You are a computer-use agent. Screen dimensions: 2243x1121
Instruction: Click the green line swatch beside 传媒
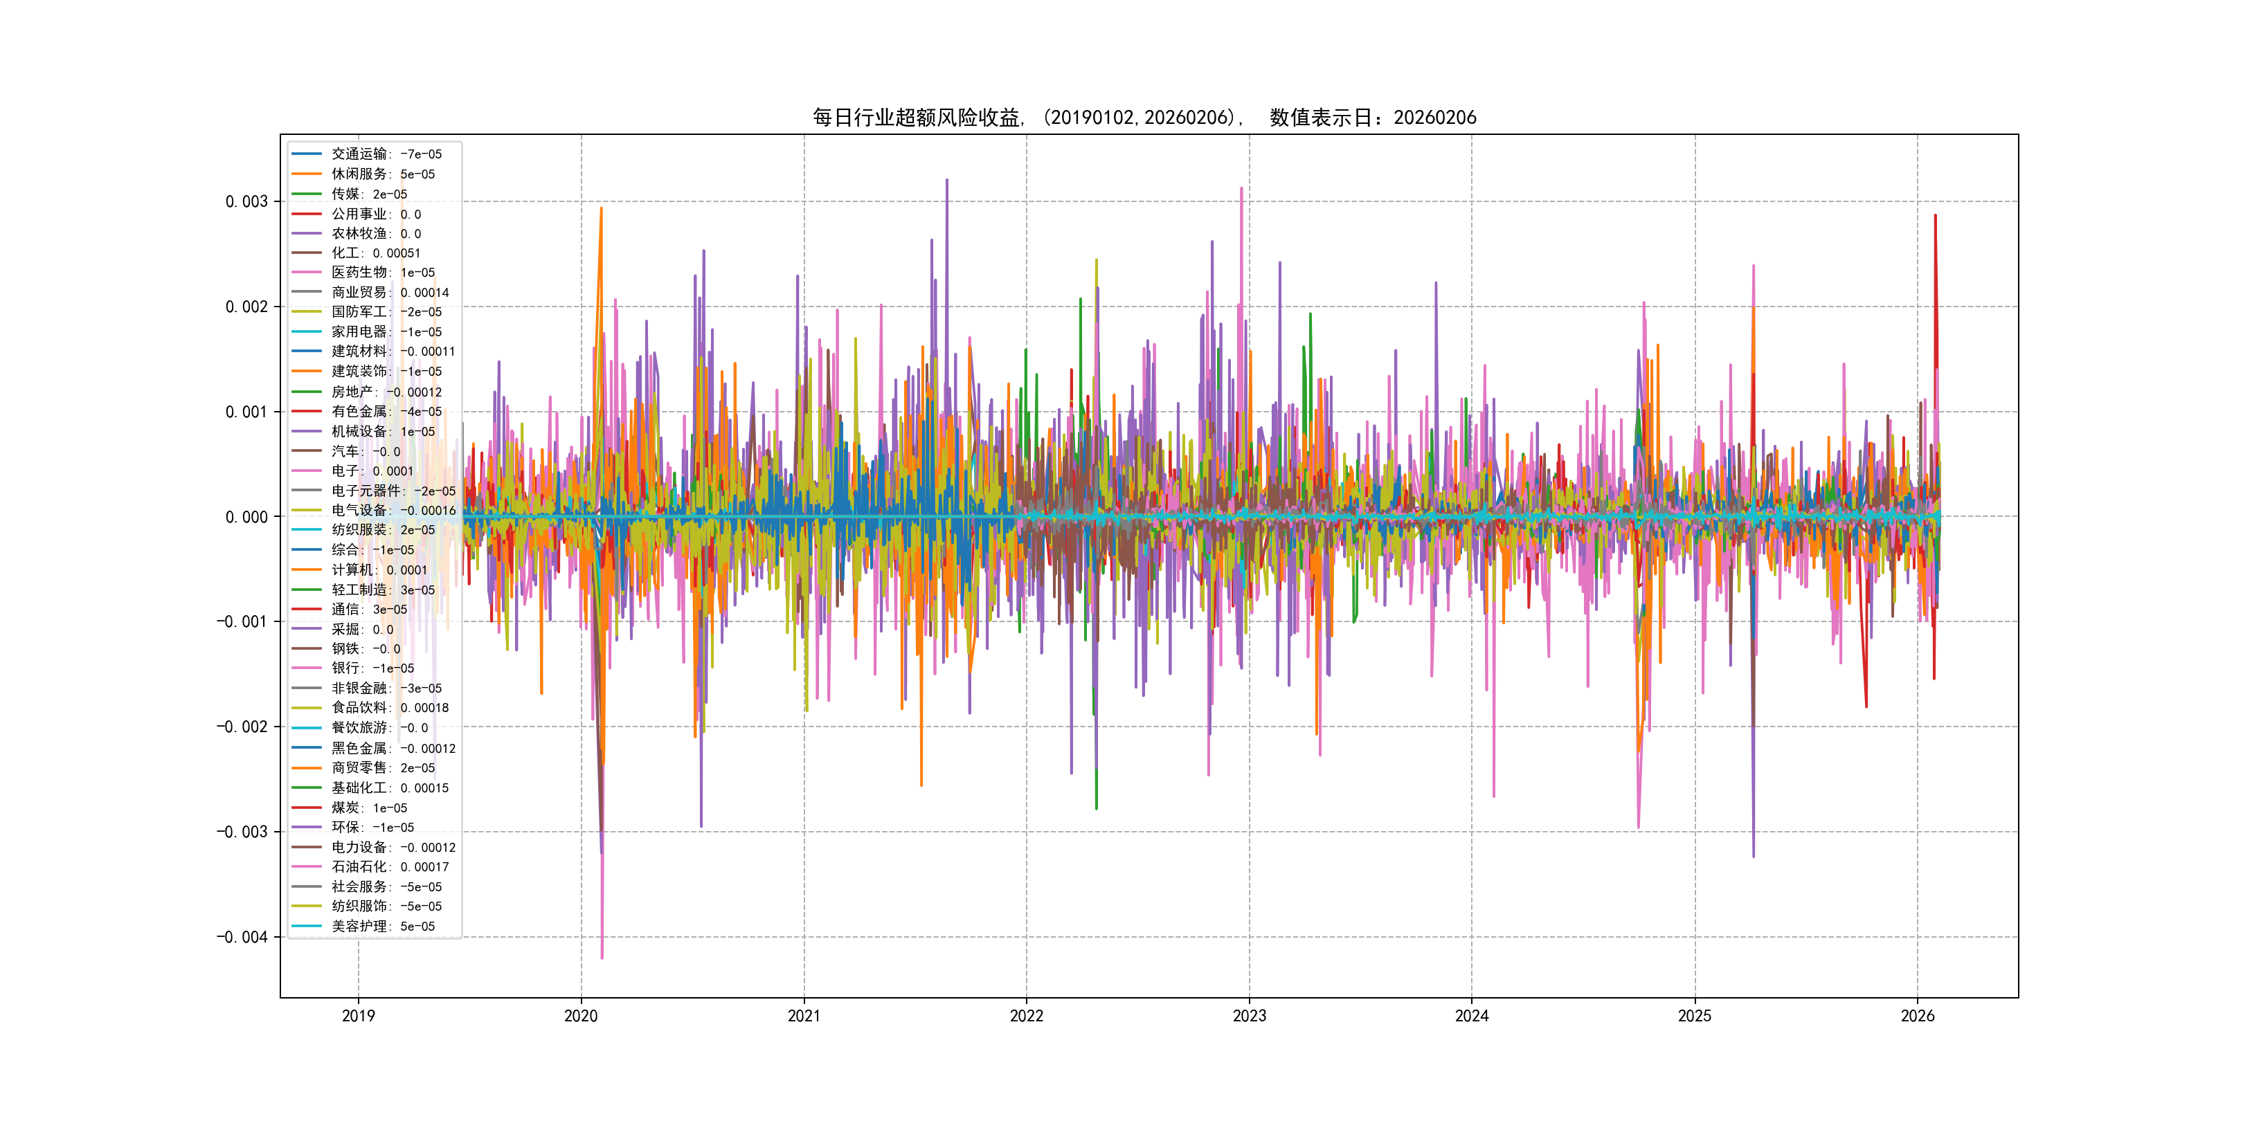(x=307, y=194)
